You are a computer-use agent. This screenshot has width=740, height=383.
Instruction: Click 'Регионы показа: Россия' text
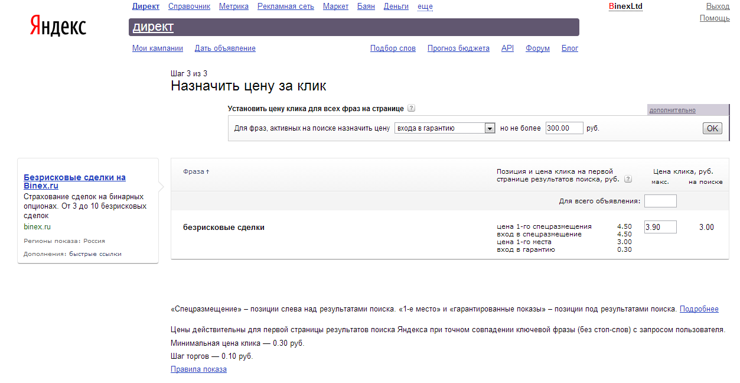[x=64, y=241]
